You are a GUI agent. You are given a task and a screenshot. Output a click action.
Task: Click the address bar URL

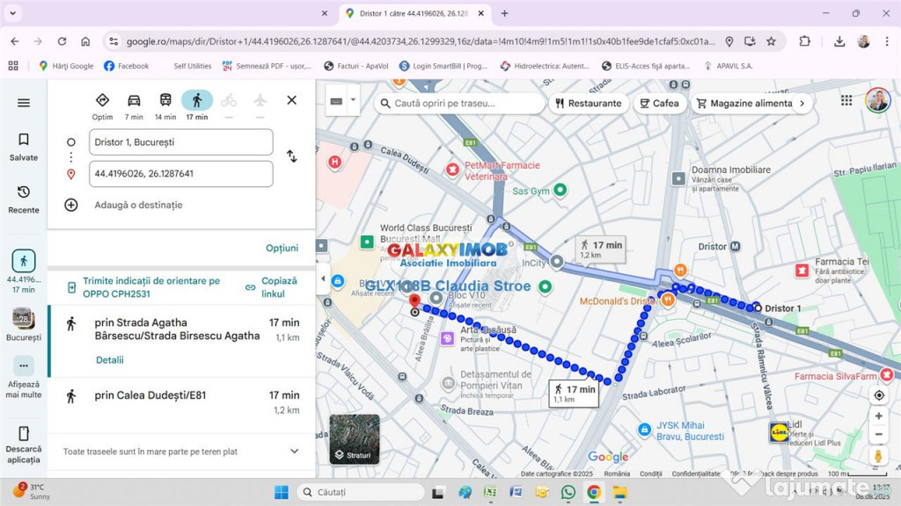click(x=421, y=41)
